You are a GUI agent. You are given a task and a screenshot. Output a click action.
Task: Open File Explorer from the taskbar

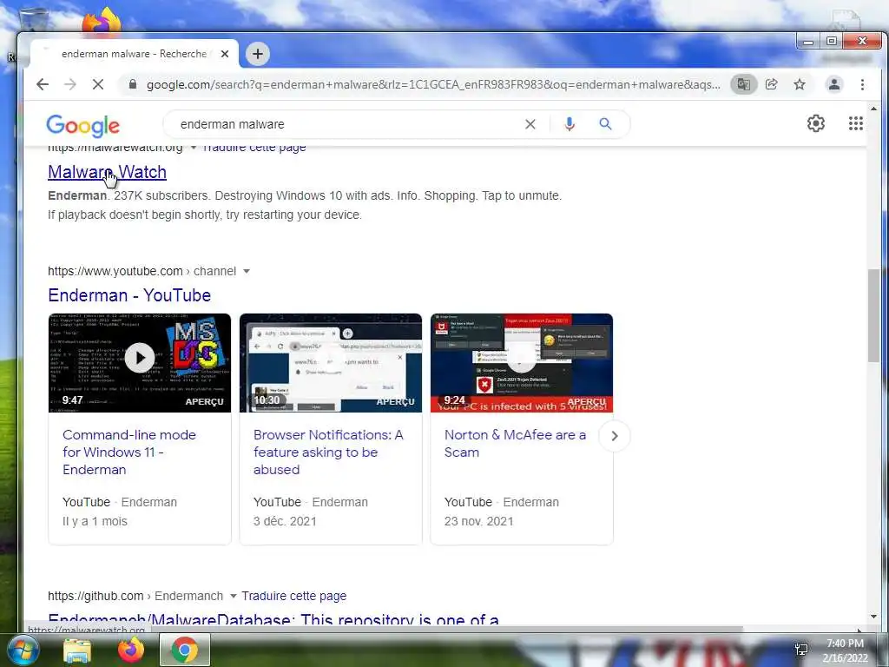tap(76, 650)
